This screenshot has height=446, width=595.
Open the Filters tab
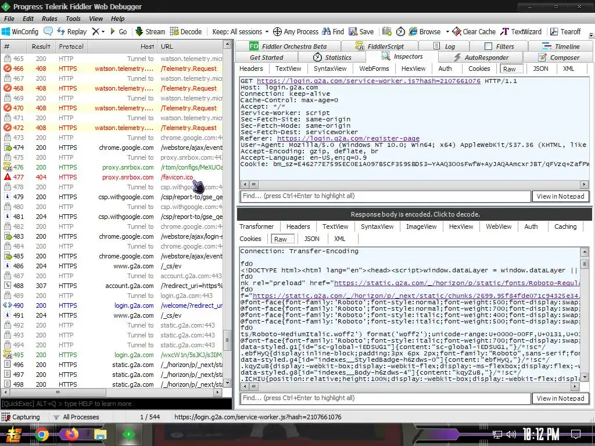499,46
